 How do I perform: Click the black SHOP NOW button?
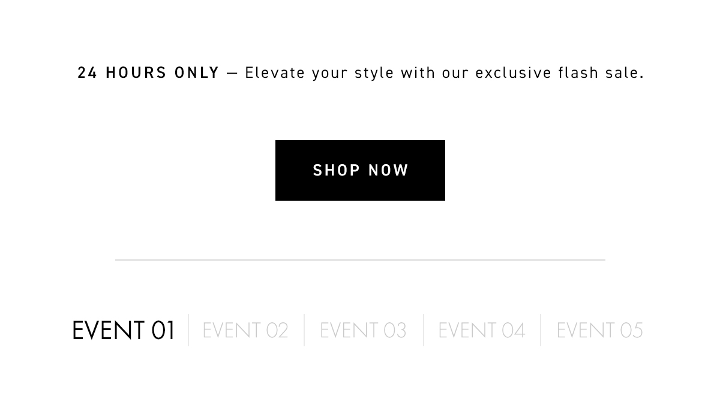[360, 170]
